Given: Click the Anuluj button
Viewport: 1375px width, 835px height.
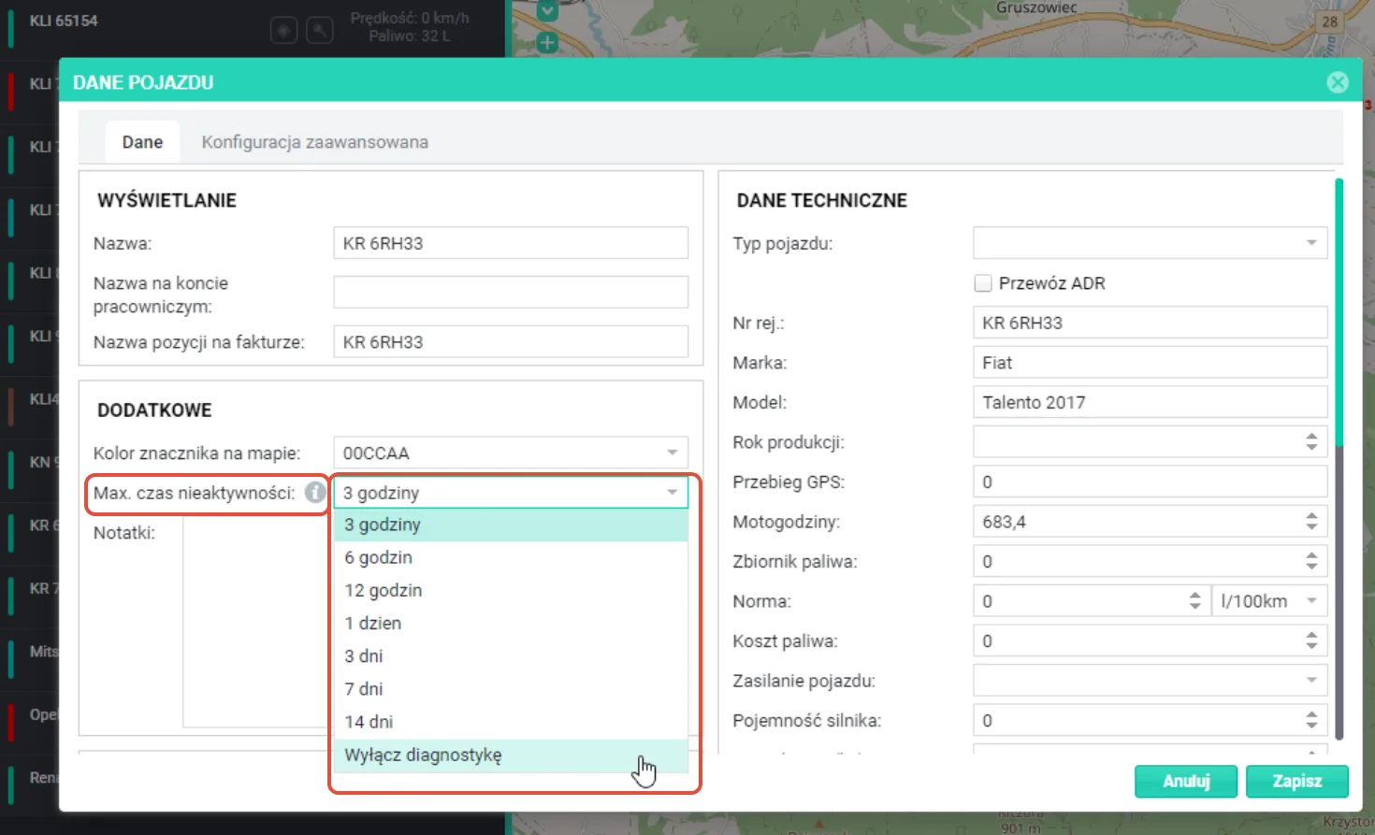Looking at the screenshot, I should coord(1186,781).
